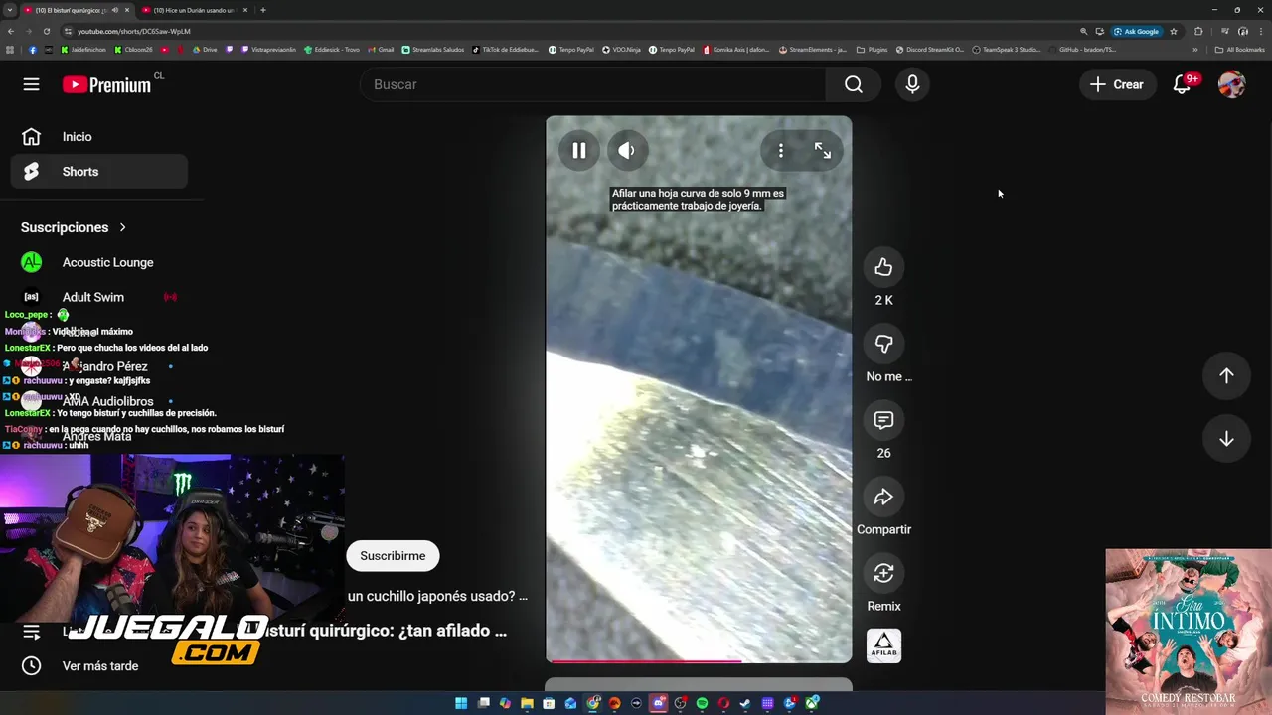
Task: Open the VDO.Ninja bookmark
Action: click(621, 49)
